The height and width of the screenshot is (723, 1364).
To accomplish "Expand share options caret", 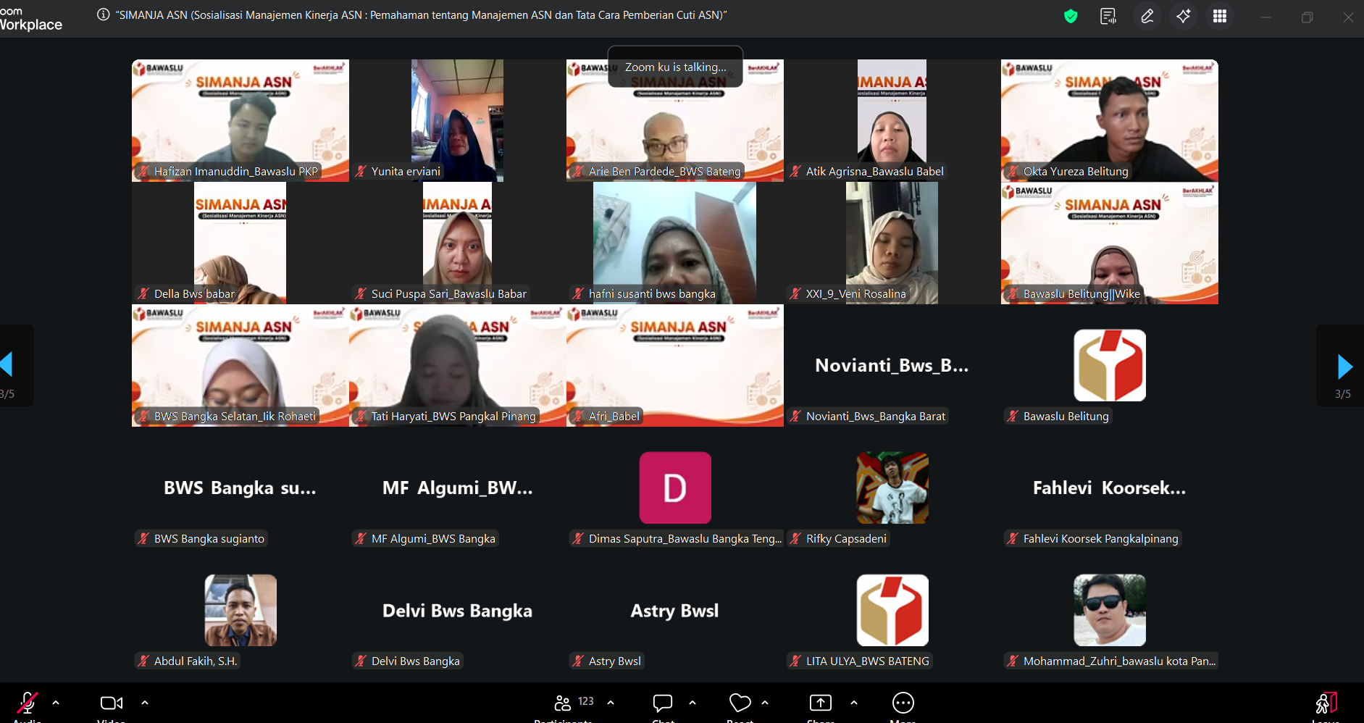I will click(854, 703).
